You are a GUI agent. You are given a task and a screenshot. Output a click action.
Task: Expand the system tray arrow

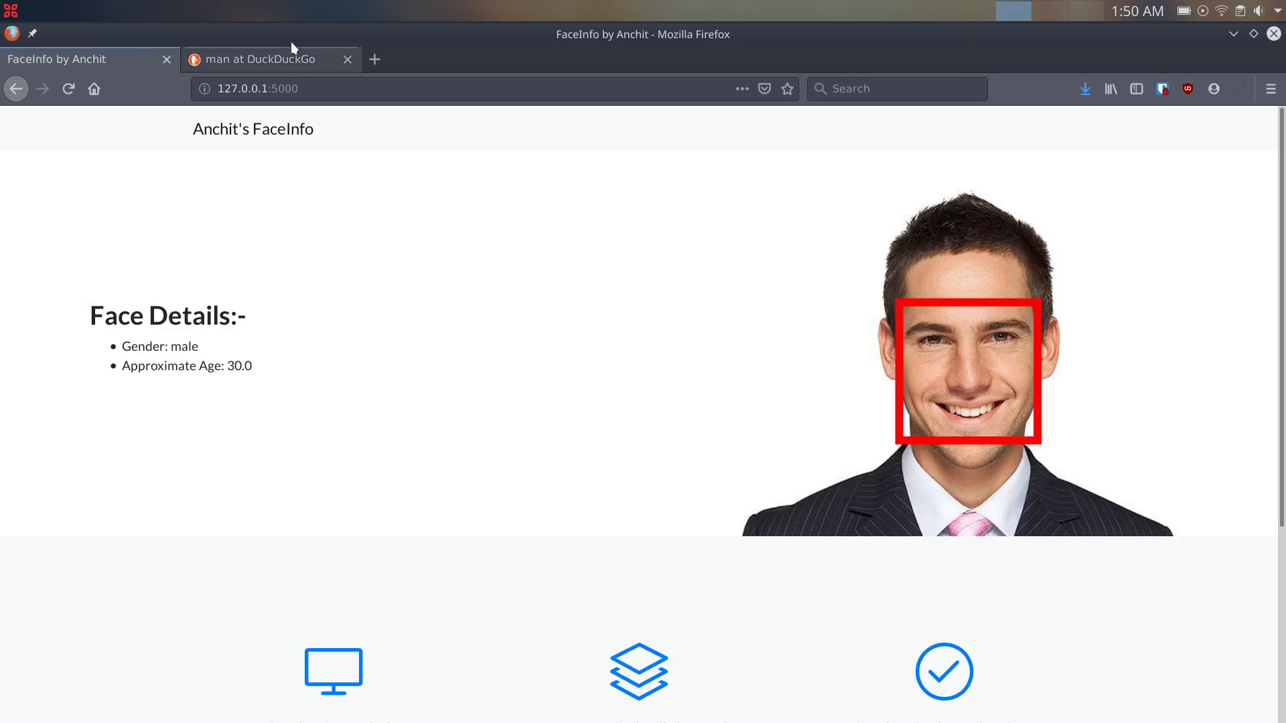coord(1277,11)
